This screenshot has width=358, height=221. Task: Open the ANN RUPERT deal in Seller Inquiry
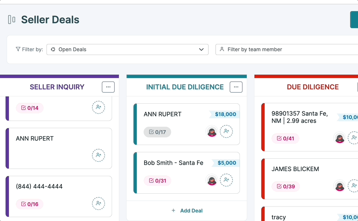(x=59, y=148)
